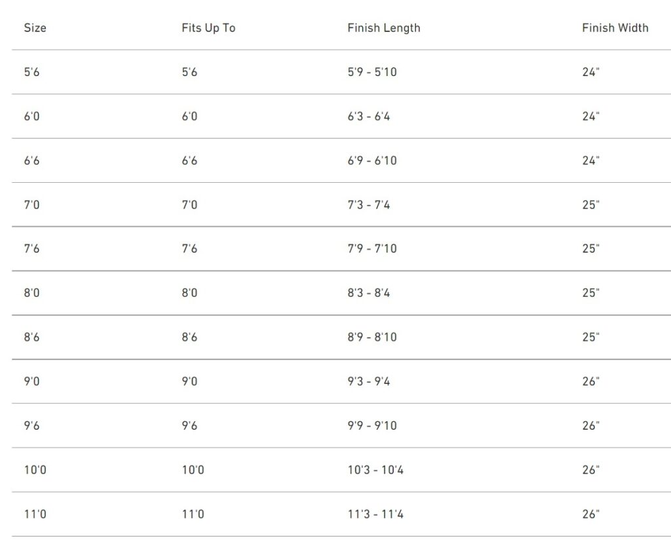Click the 6'6 Fits Up To value
671x551 pixels.
[x=189, y=161]
